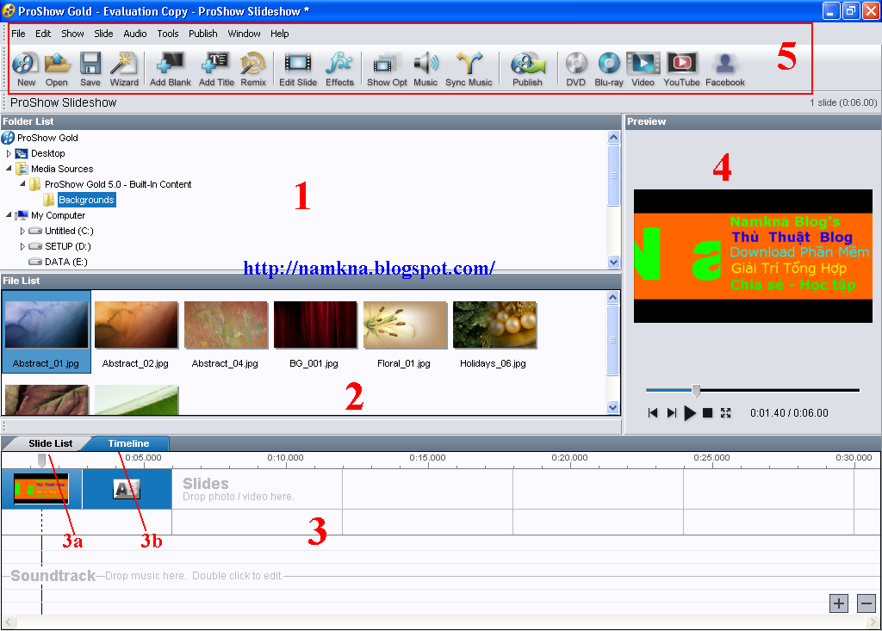Toggle full screen preview
The width and height of the screenshot is (882, 631).
pyautogui.click(x=725, y=413)
